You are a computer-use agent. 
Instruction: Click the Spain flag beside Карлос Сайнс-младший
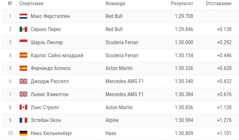[x=23, y=55]
